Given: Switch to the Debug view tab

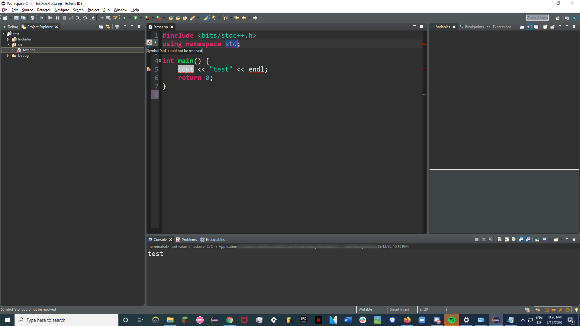Looking at the screenshot, I should click(11, 27).
